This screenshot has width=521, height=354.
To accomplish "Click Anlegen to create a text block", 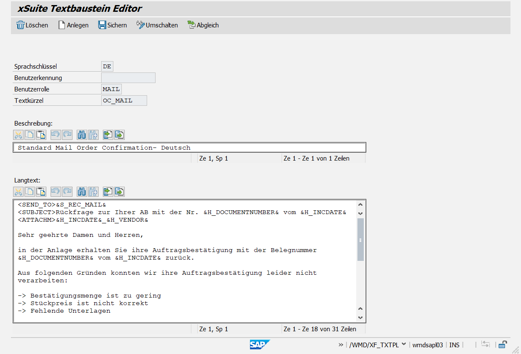I will click(x=73, y=25).
